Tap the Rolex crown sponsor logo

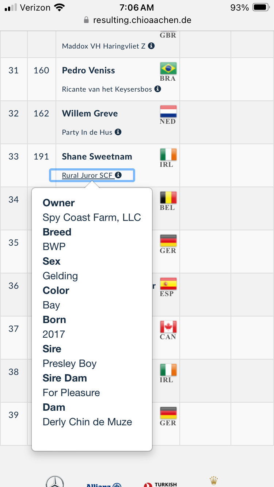213,480
